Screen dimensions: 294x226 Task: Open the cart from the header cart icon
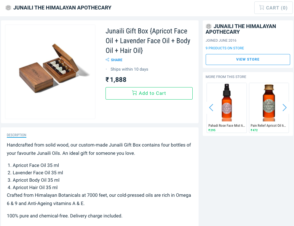(x=262, y=8)
